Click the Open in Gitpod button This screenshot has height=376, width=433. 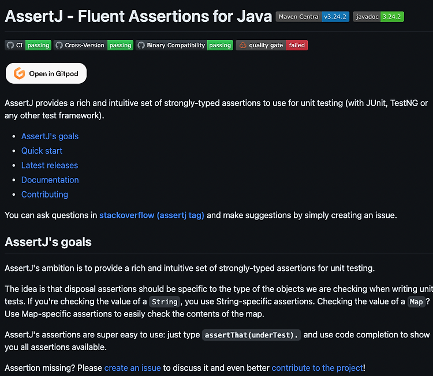[46, 73]
